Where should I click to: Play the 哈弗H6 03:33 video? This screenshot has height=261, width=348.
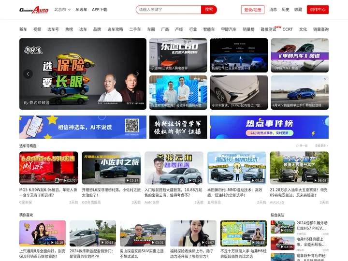click(x=244, y=233)
